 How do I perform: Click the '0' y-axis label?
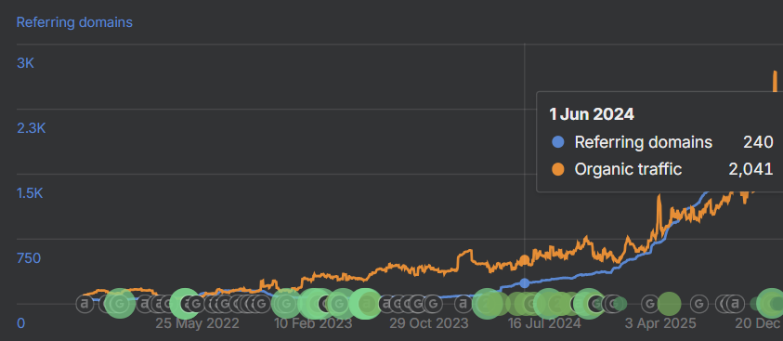pyautogui.click(x=20, y=323)
